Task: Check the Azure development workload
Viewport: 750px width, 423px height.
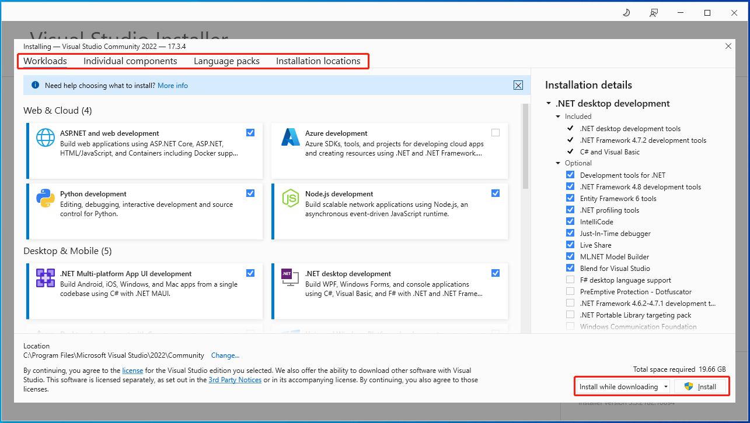Action: coord(496,133)
